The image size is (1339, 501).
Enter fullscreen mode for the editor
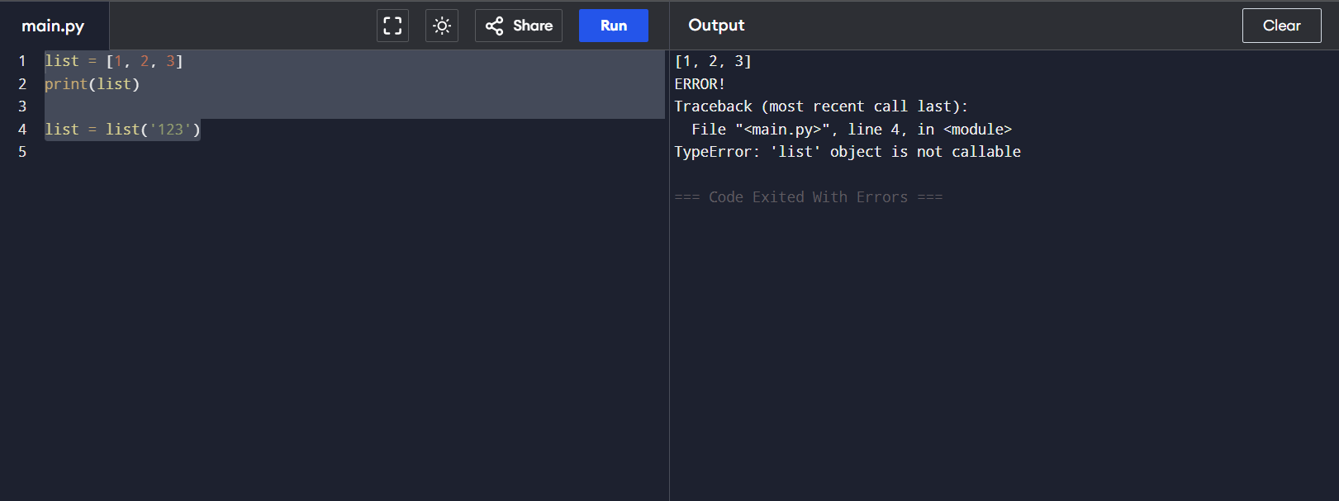pos(392,26)
